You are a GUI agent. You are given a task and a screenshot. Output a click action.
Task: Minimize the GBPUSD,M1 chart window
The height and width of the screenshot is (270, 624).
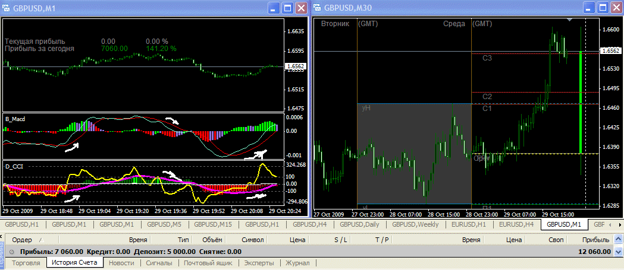[274, 8]
